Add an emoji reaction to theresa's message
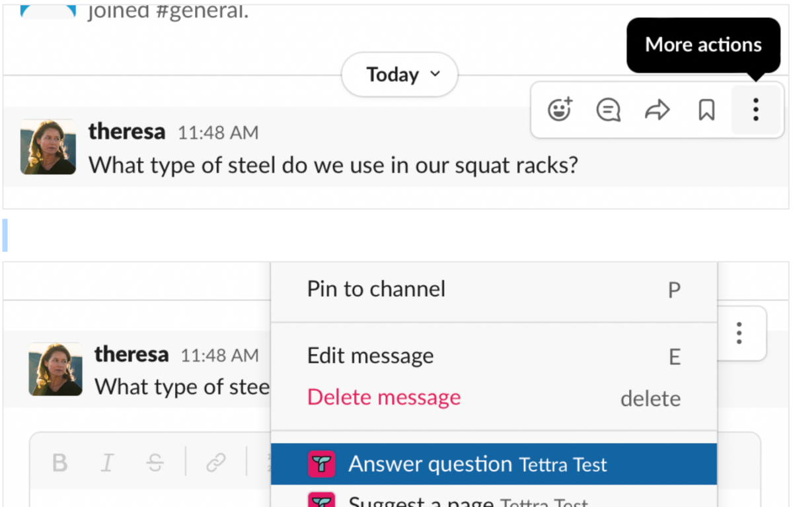The image size is (793, 507). click(x=559, y=110)
